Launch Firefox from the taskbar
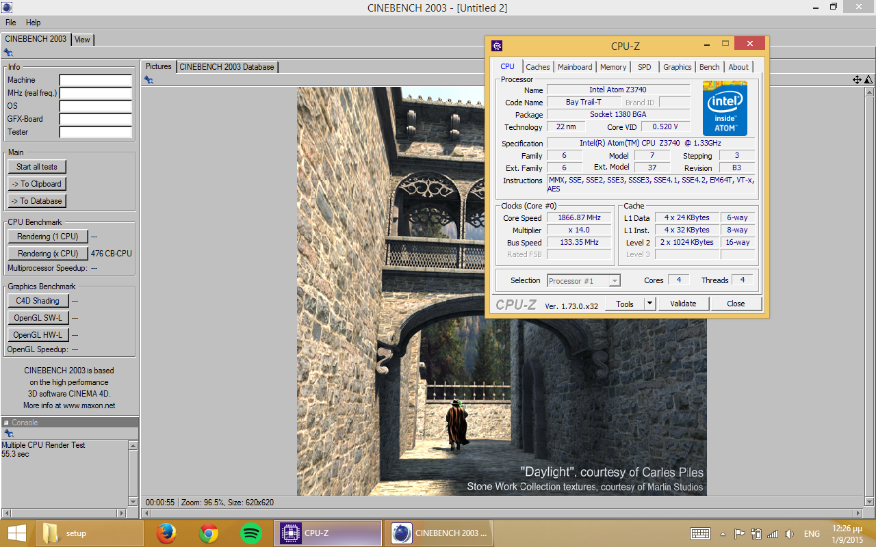 [166, 533]
